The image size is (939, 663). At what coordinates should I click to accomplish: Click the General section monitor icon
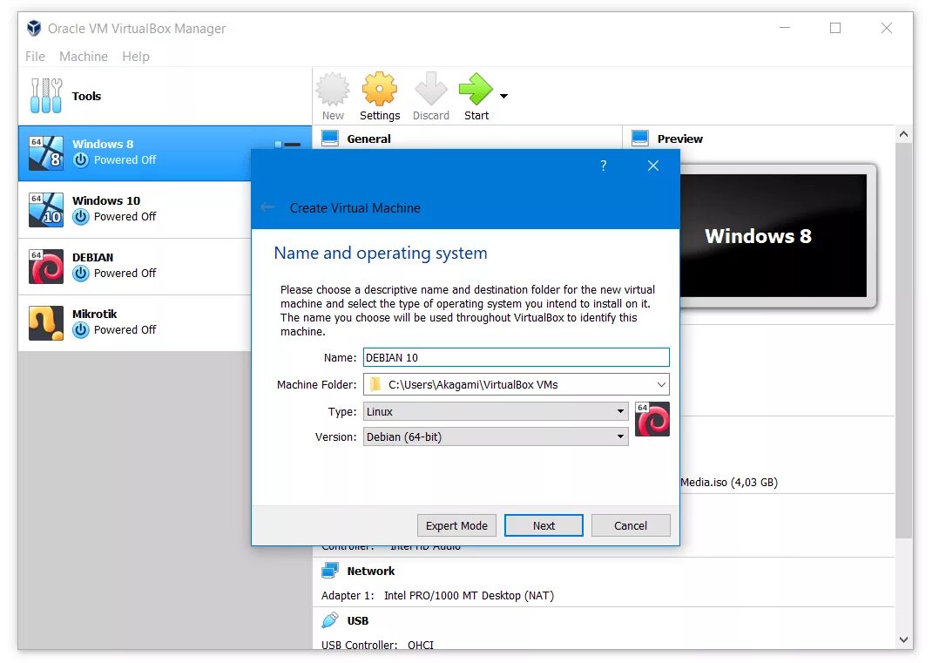(330, 139)
